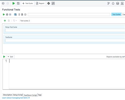Run functional tests with the green play icon

[x=4, y=15]
